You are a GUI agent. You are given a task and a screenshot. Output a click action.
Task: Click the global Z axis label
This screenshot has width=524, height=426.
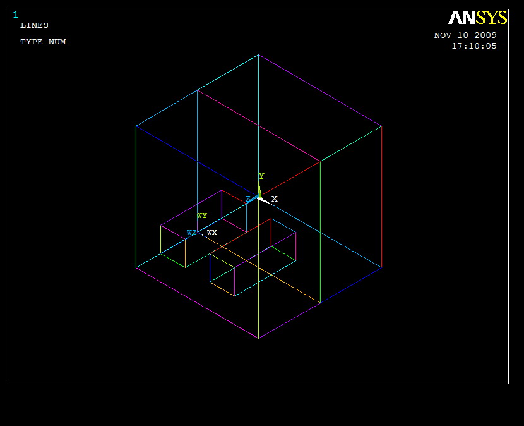pos(248,199)
